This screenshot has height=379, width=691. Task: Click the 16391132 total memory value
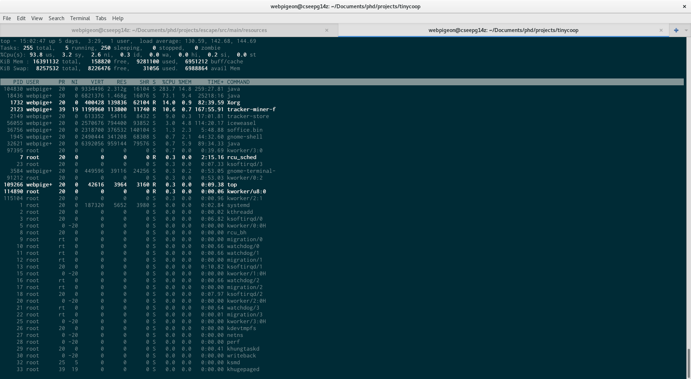pos(46,62)
